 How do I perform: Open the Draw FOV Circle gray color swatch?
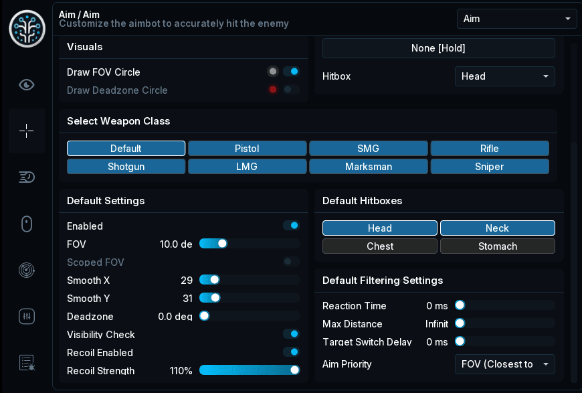click(x=273, y=72)
